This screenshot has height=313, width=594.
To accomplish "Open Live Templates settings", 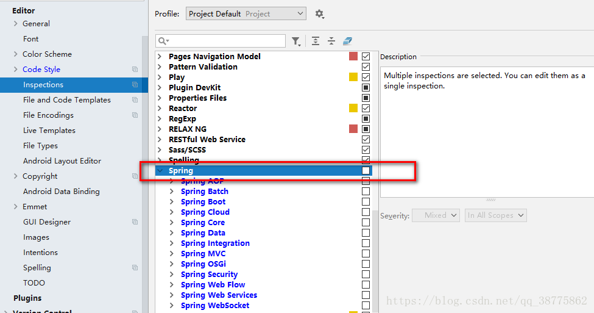I will [x=49, y=130].
